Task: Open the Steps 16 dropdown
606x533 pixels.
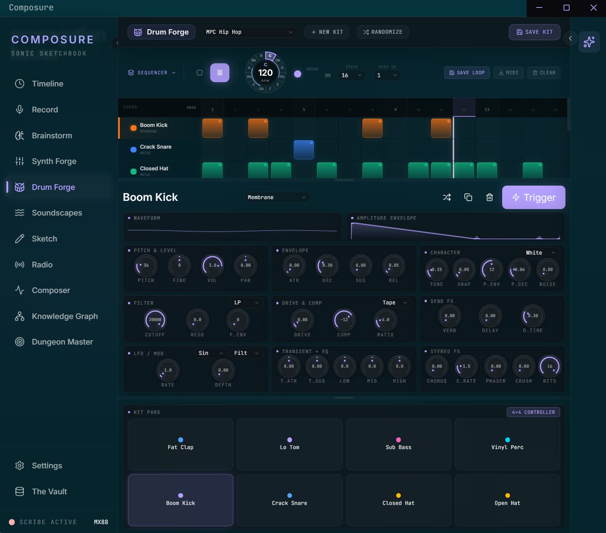Action: click(351, 75)
